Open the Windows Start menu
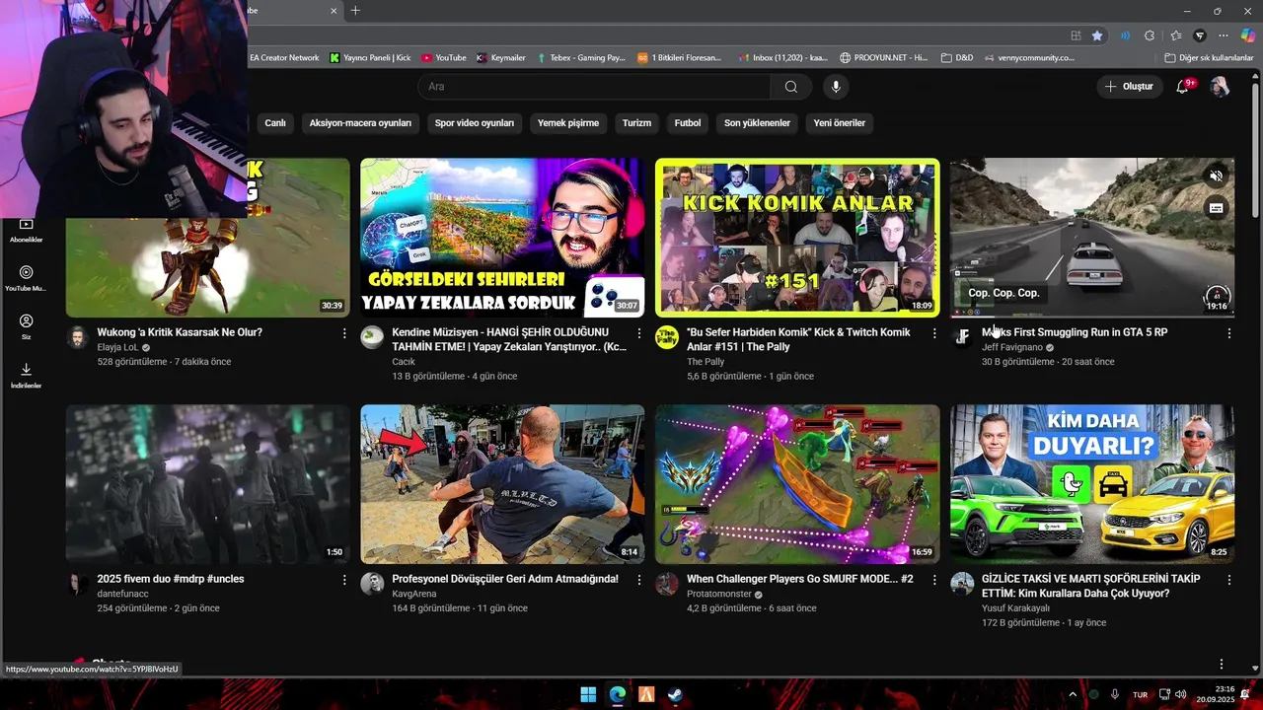The image size is (1263, 710). coord(588,695)
